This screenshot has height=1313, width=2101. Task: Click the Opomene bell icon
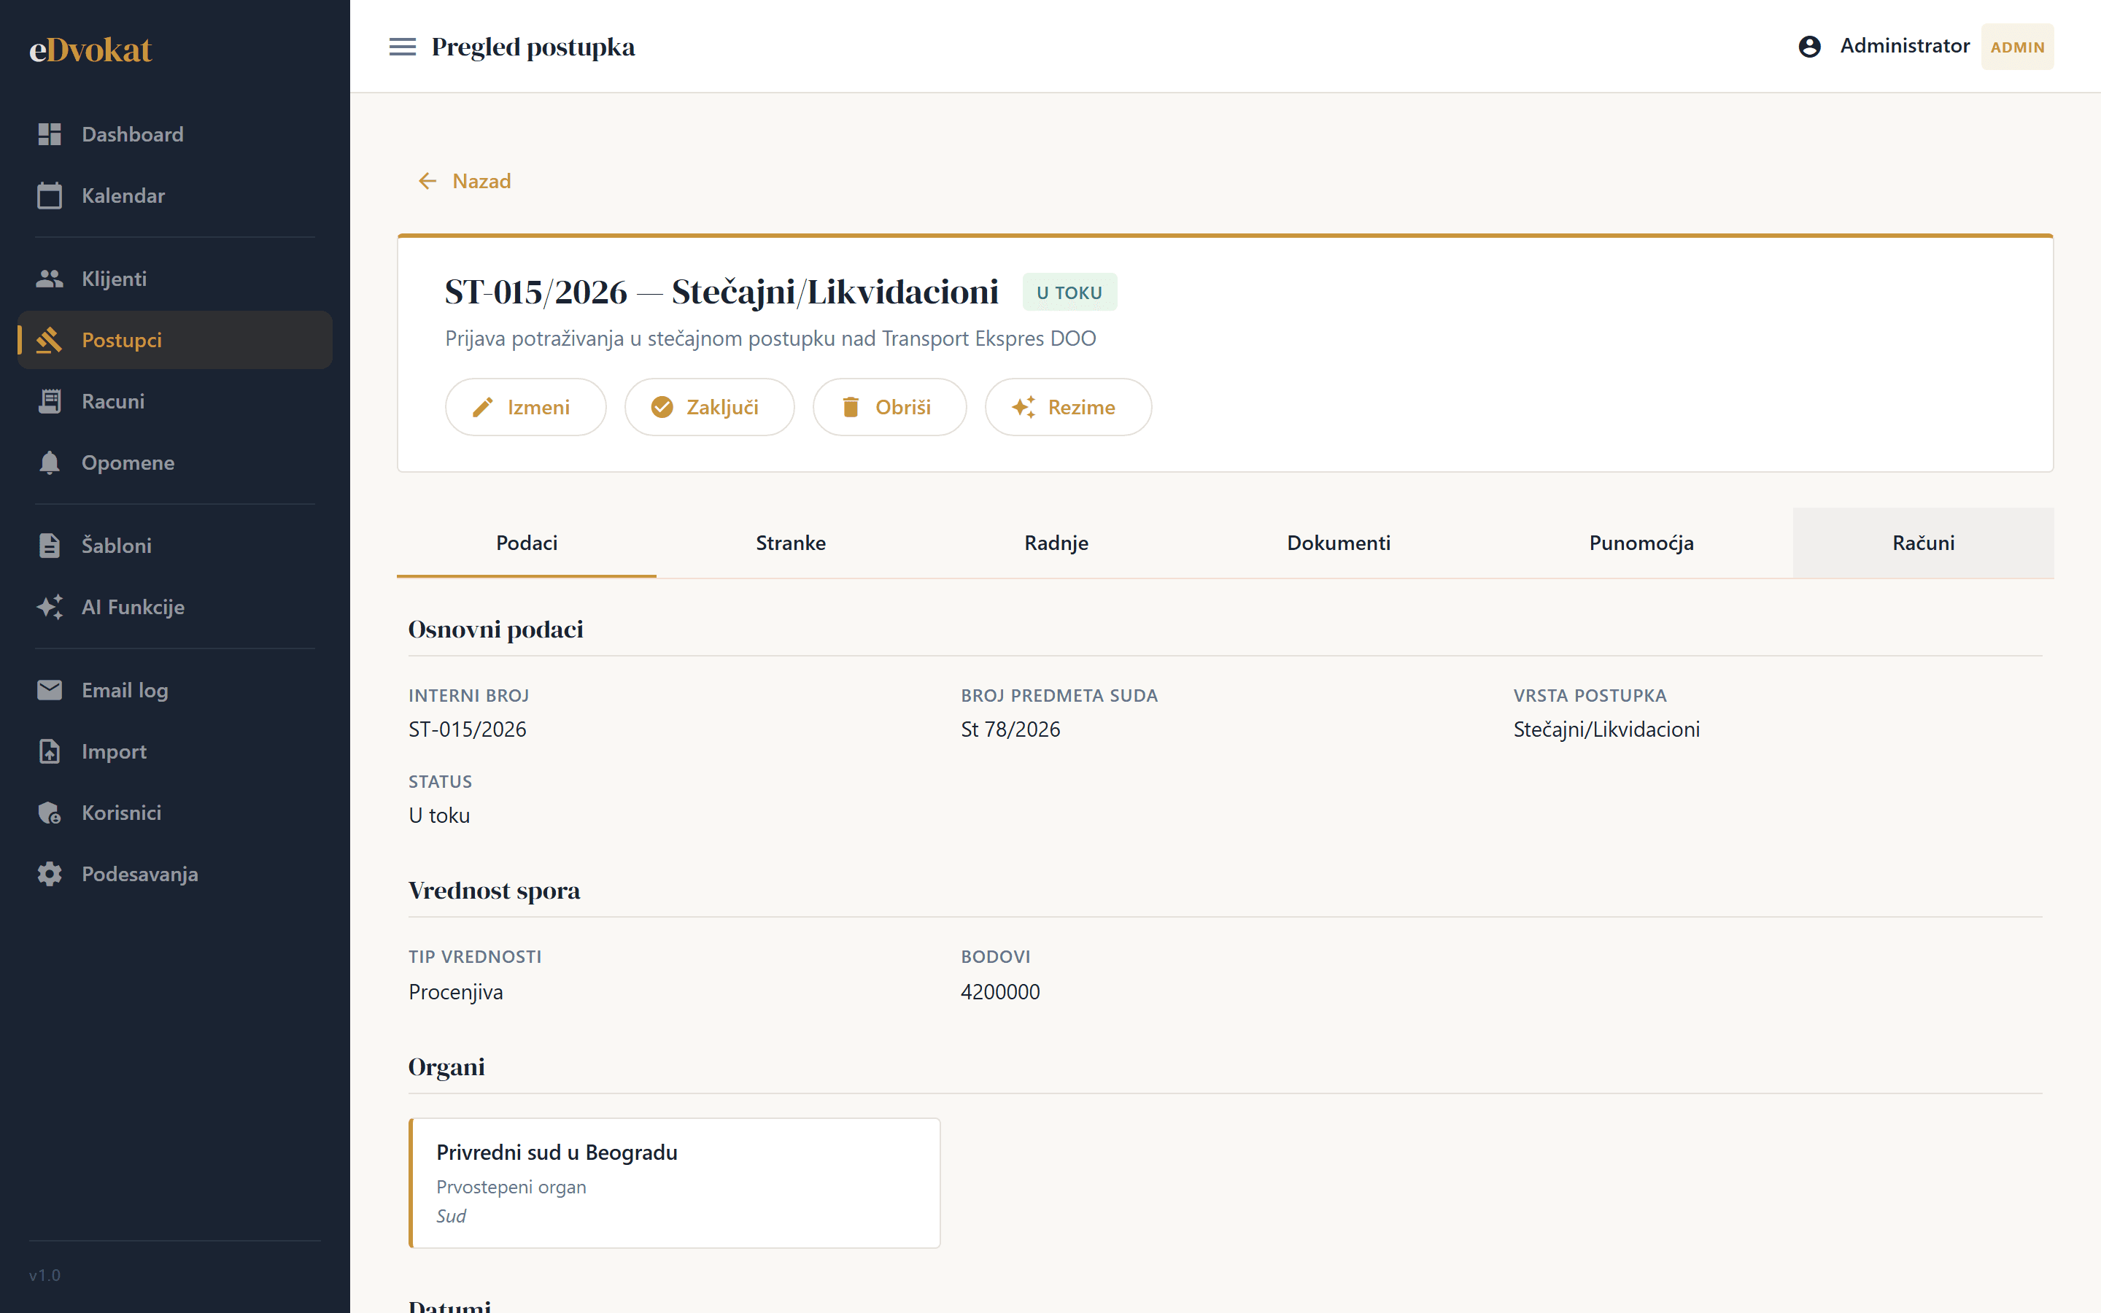coord(50,463)
